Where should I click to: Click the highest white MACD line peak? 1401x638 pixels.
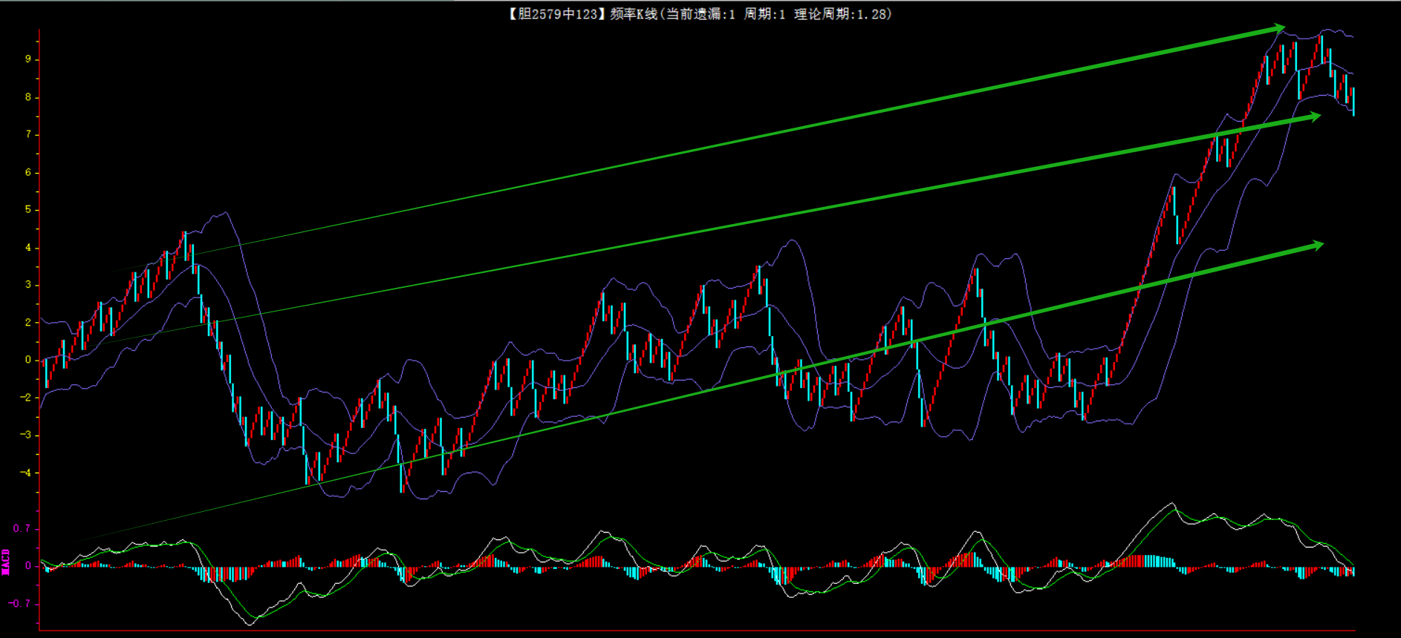coord(1171,504)
